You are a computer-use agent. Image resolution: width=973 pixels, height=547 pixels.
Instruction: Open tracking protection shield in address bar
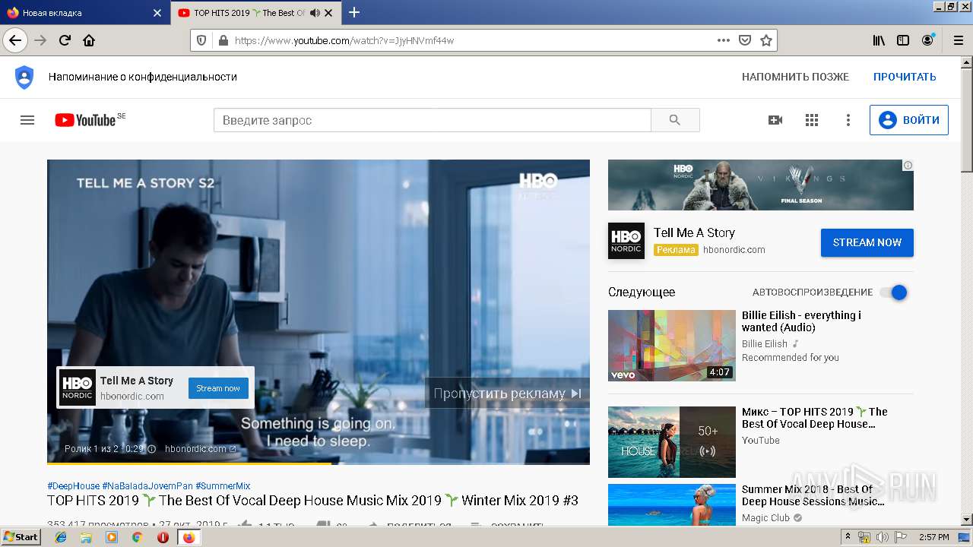(201, 40)
